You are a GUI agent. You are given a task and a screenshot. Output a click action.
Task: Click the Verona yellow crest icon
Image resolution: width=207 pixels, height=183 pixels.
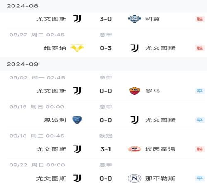point(77,48)
